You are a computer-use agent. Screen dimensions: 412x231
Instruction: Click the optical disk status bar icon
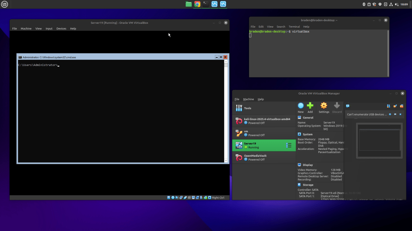click(x=173, y=198)
